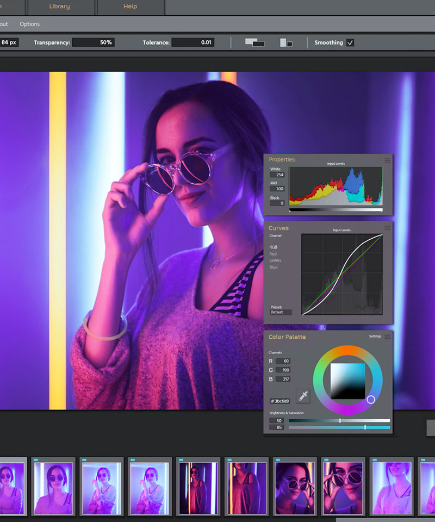Open the Properties panel hamburger menu

coord(387,159)
